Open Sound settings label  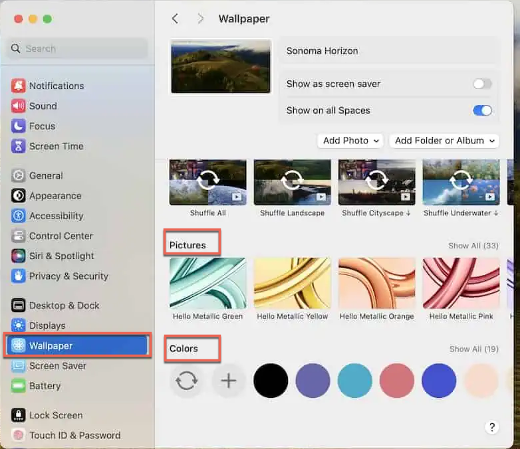pos(43,106)
